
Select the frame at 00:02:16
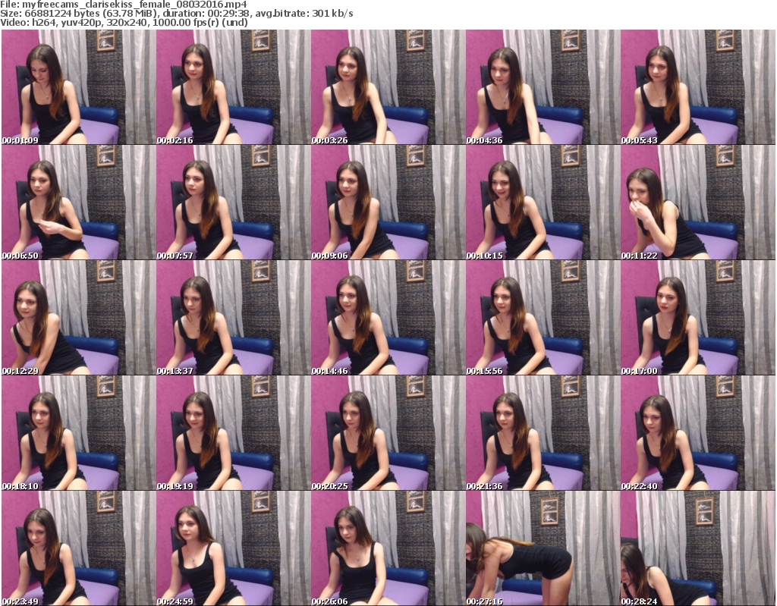pos(233,87)
